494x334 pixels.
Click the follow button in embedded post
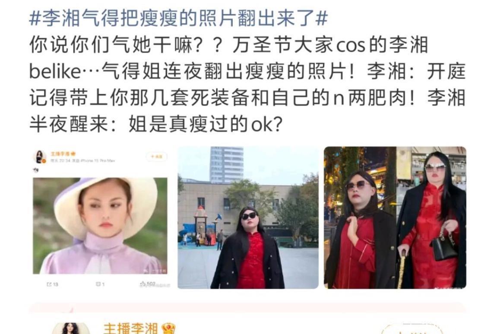[x=156, y=157]
